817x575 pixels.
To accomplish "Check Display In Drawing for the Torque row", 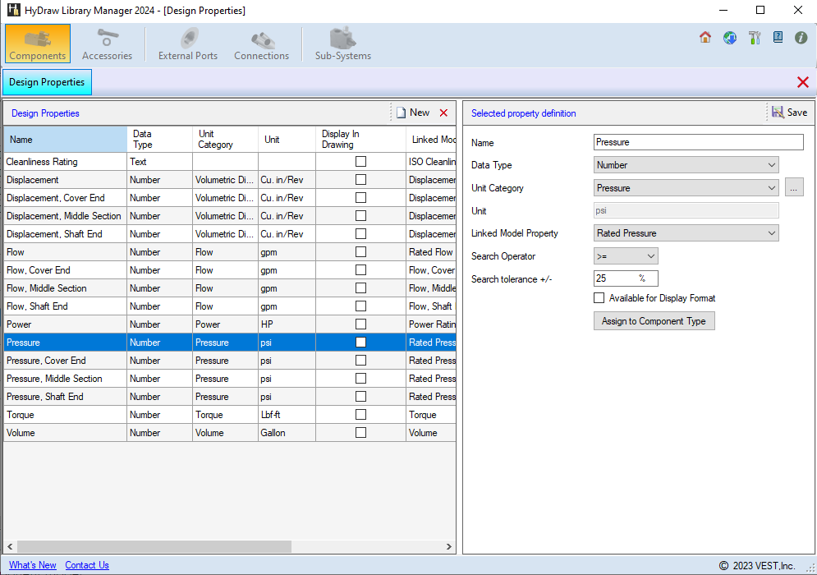I will point(360,414).
